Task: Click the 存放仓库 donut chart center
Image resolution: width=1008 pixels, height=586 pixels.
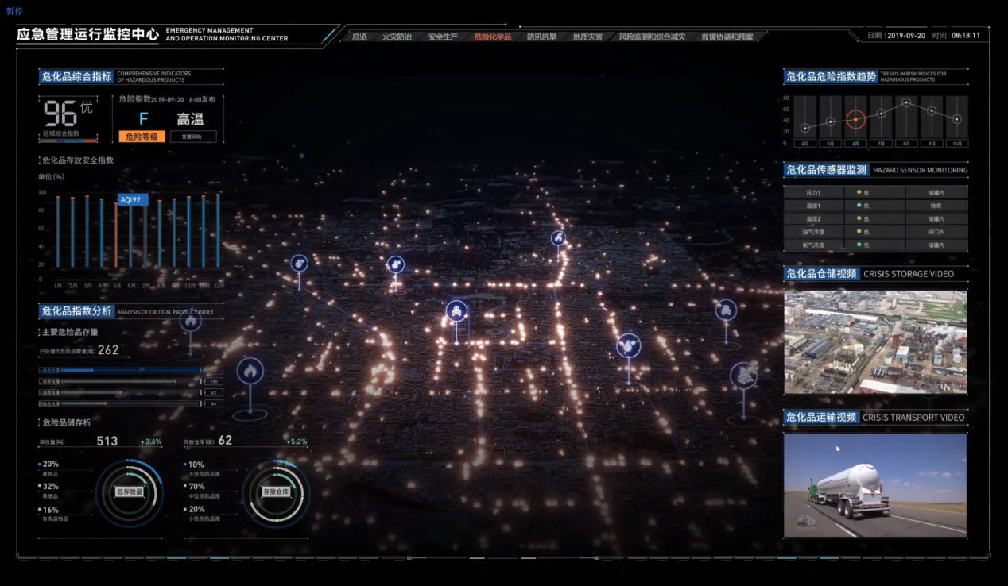Action: click(276, 492)
